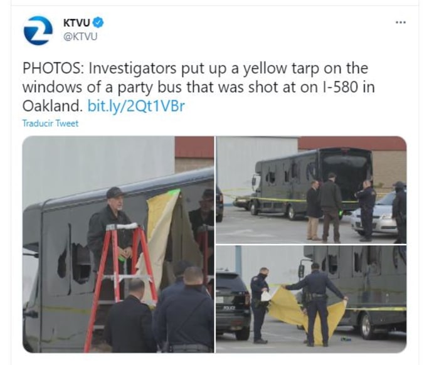Follow the bit.ly/2Qt1VBr link
This screenshot has height=365, width=439.
click(x=136, y=106)
